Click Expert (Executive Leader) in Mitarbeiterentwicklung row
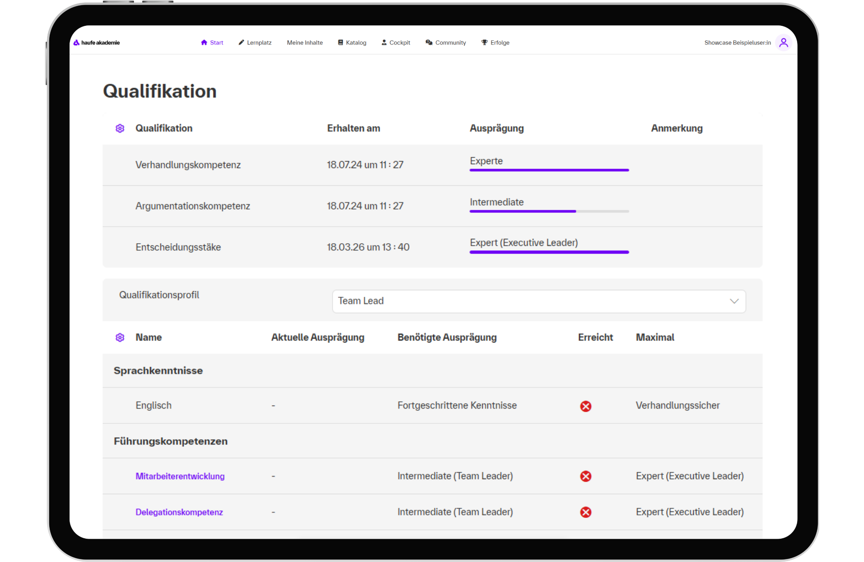 (690, 476)
